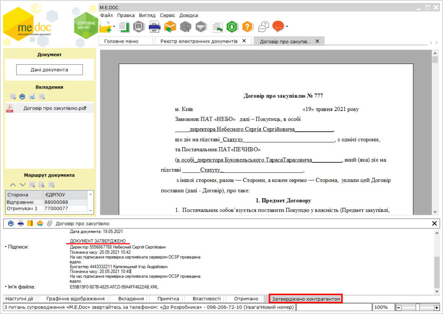Open dropdown arrow next to red speech bubble
The width and height of the screenshot is (443, 314).
tap(287, 26)
